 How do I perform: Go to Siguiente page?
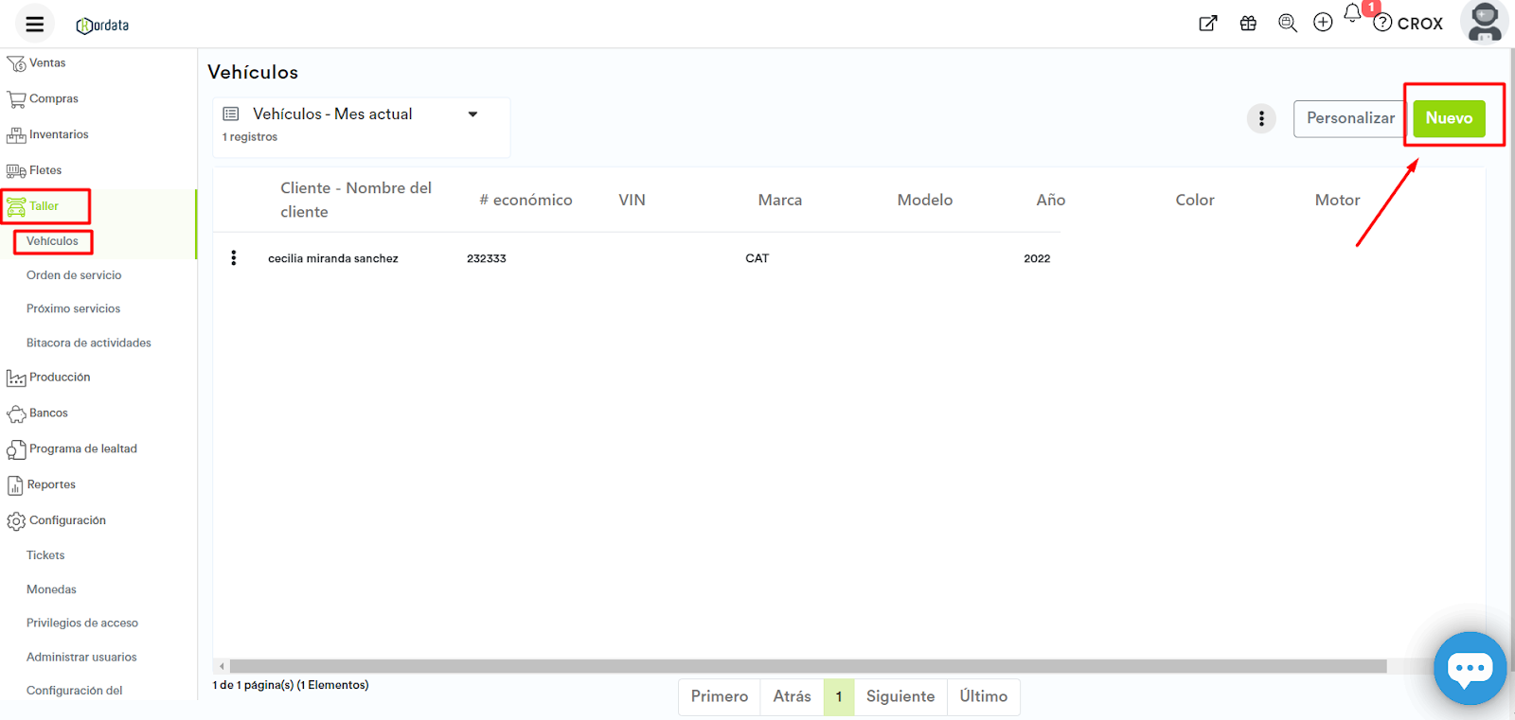pos(900,696)
